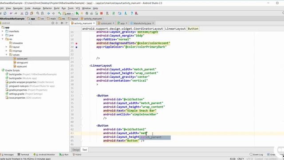Click the navigate Forward arrow icon
Viewport: 284px width, 160px height.
pos(53,13)
